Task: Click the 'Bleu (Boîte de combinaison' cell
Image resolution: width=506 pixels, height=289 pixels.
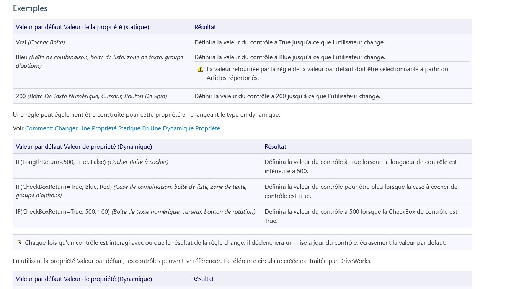Action: pyautogui.click(x=100, y=61)
